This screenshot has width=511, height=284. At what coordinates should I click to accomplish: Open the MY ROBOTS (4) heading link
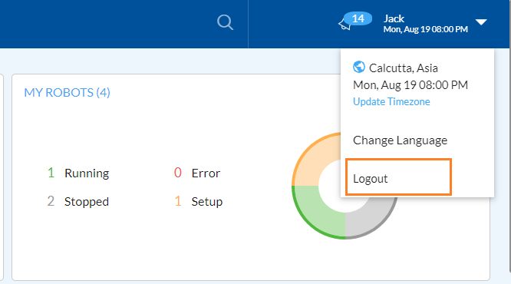pos(67,93)
